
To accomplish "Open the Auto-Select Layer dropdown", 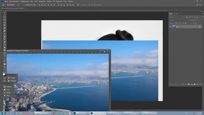I will pyautogui.click(x=19, y=5).
